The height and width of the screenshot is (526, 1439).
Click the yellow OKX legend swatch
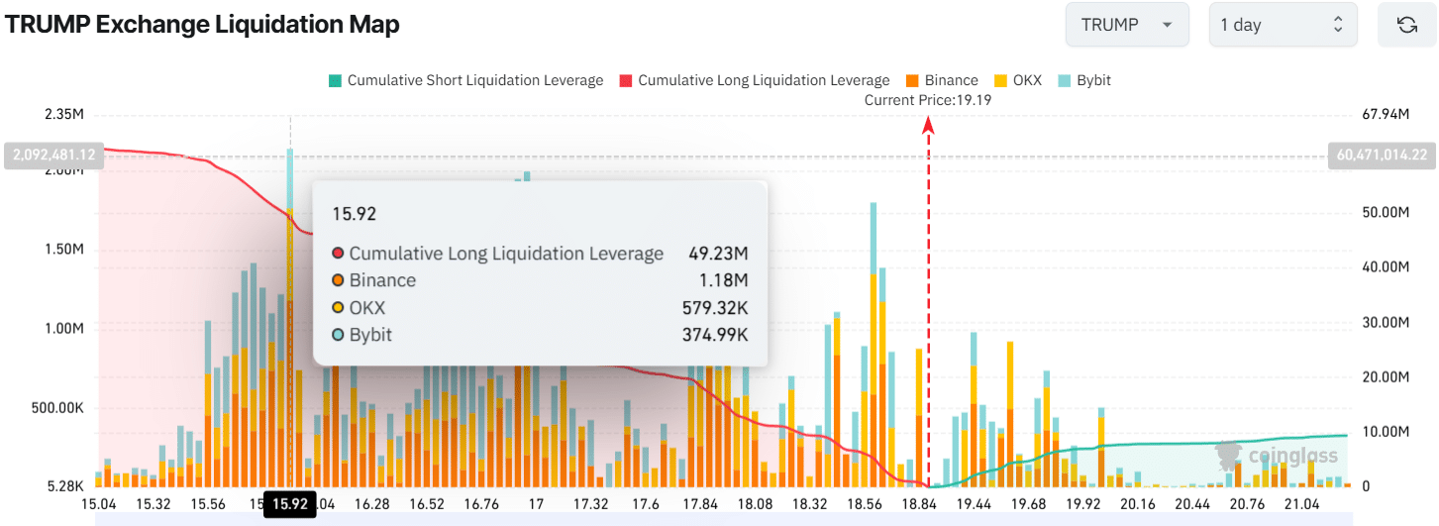[1000, 80]
